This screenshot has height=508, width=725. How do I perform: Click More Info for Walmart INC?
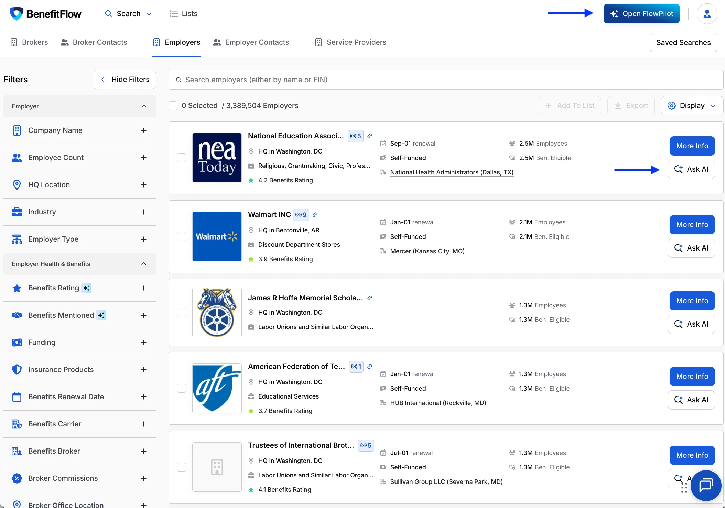pyautogui.click(x=692, y=225)
